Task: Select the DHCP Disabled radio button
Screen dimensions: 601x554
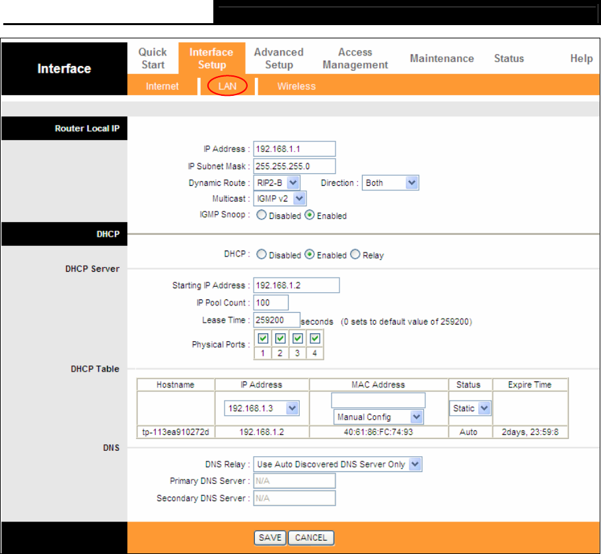Action: (261, 255)
